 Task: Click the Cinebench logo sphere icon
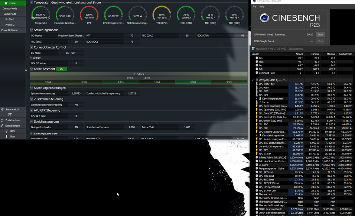tap(264, 18)
